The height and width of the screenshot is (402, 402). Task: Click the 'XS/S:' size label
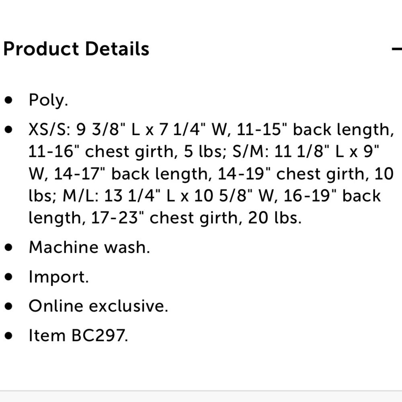[48, 129]
